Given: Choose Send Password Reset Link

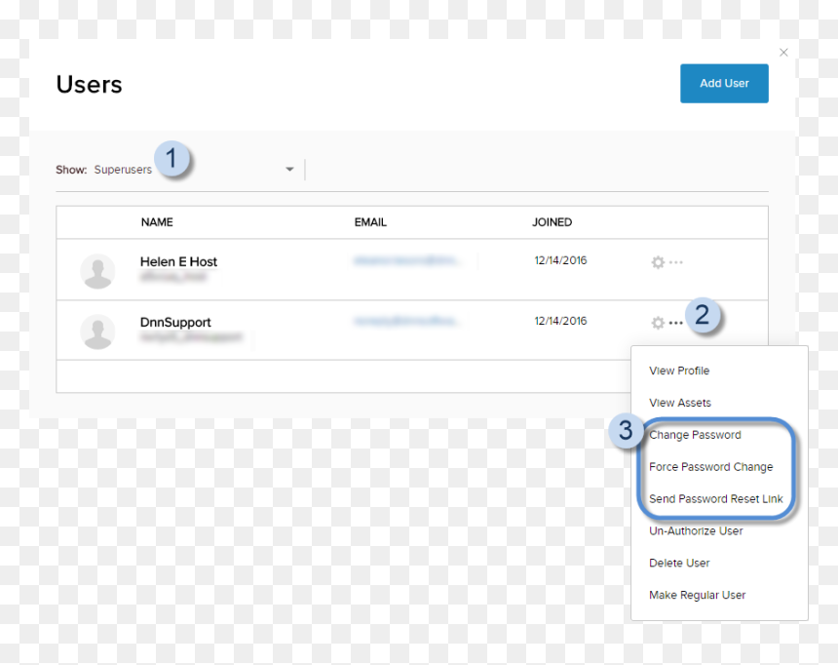Looking at the screenshot, I should (x=715, y=499).
